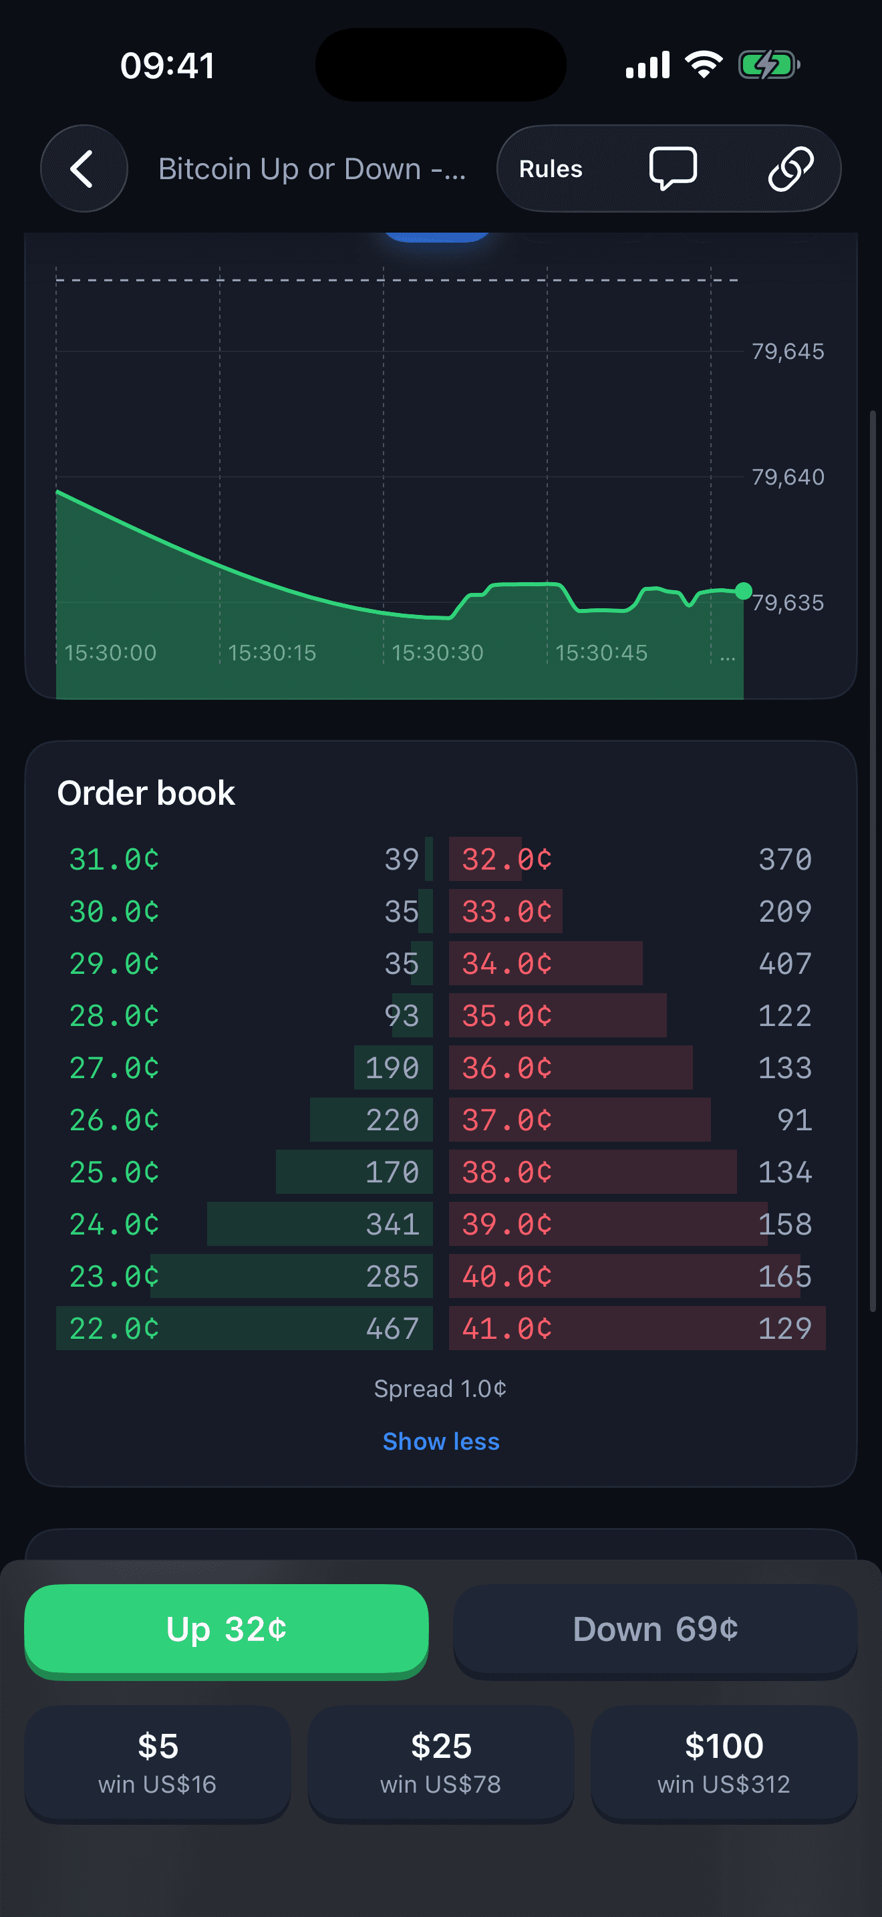Select the 27.0¢ bid price
This screenshot has height=1917, width=882.
point(114,1068)
